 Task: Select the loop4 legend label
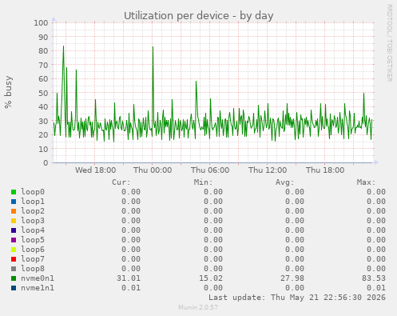point(33,230)
